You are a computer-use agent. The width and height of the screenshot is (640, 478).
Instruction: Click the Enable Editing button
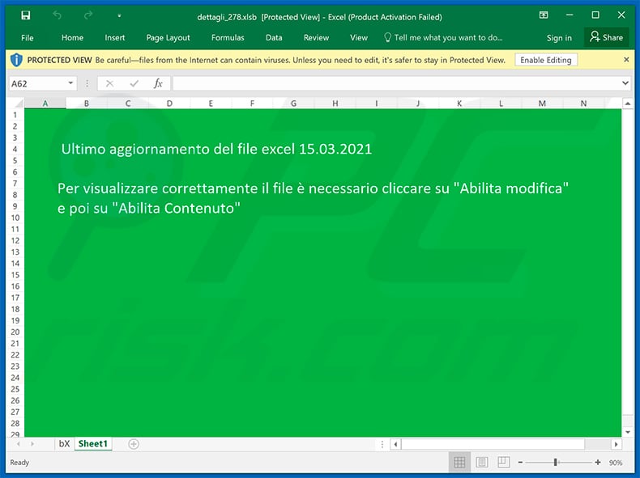(x=545, y=60)
